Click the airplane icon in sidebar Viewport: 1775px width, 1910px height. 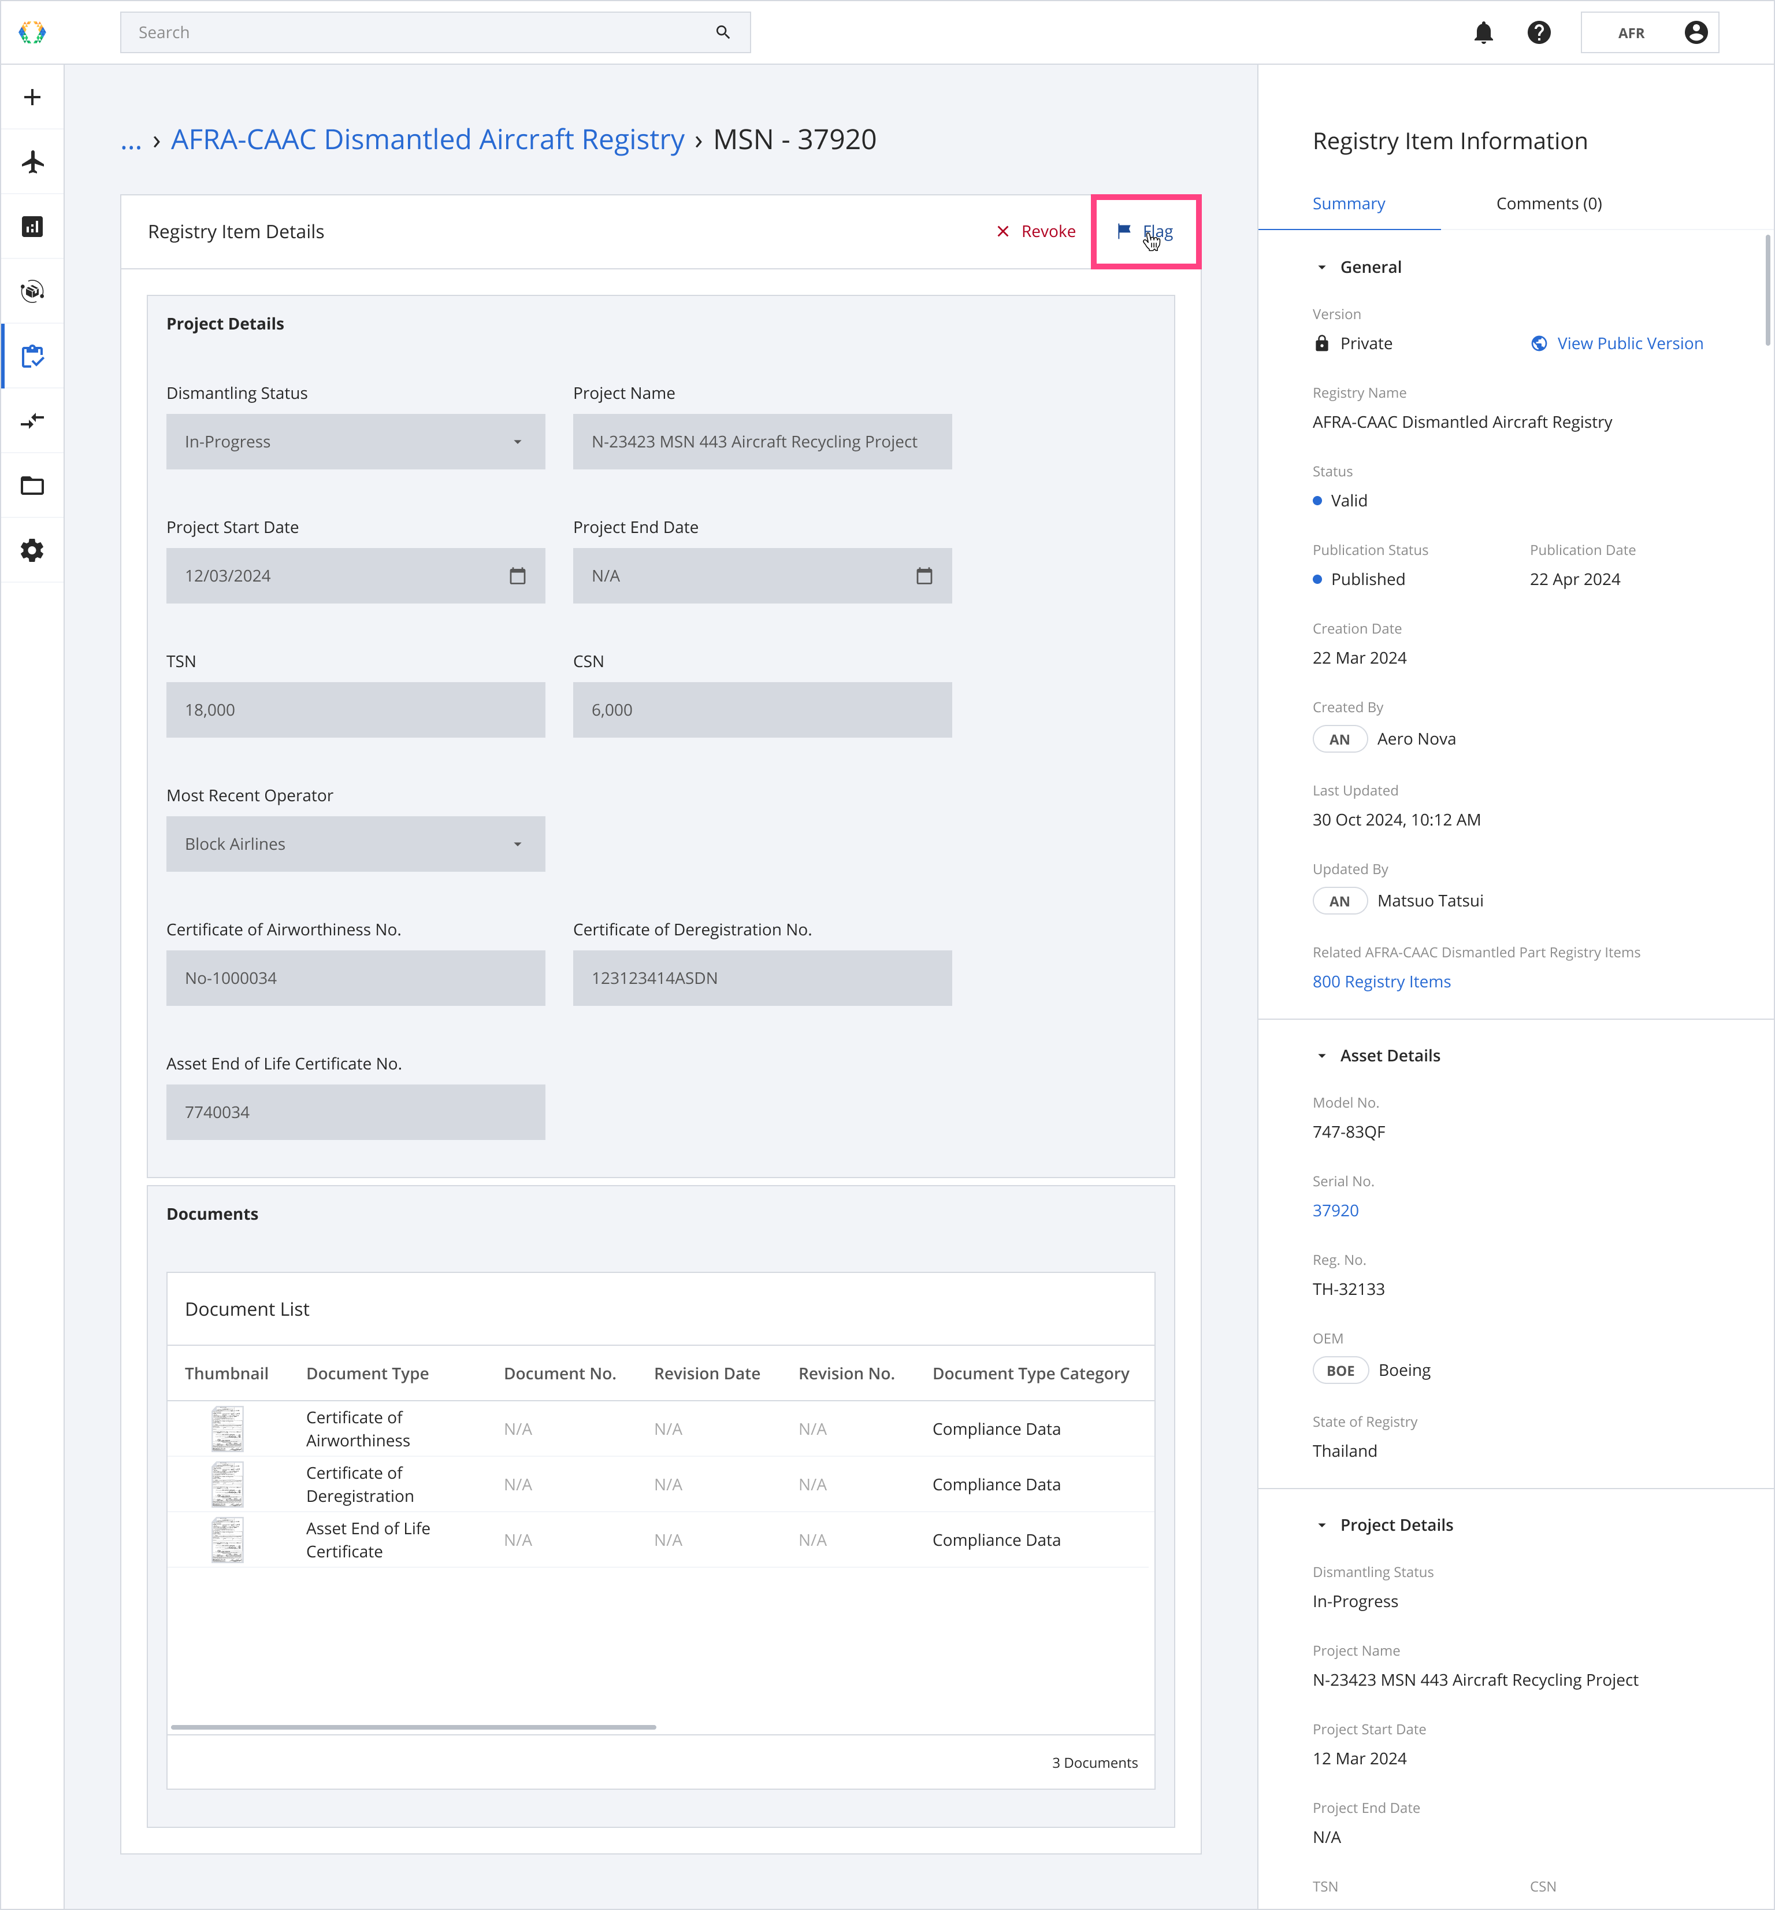pos(33,161)
